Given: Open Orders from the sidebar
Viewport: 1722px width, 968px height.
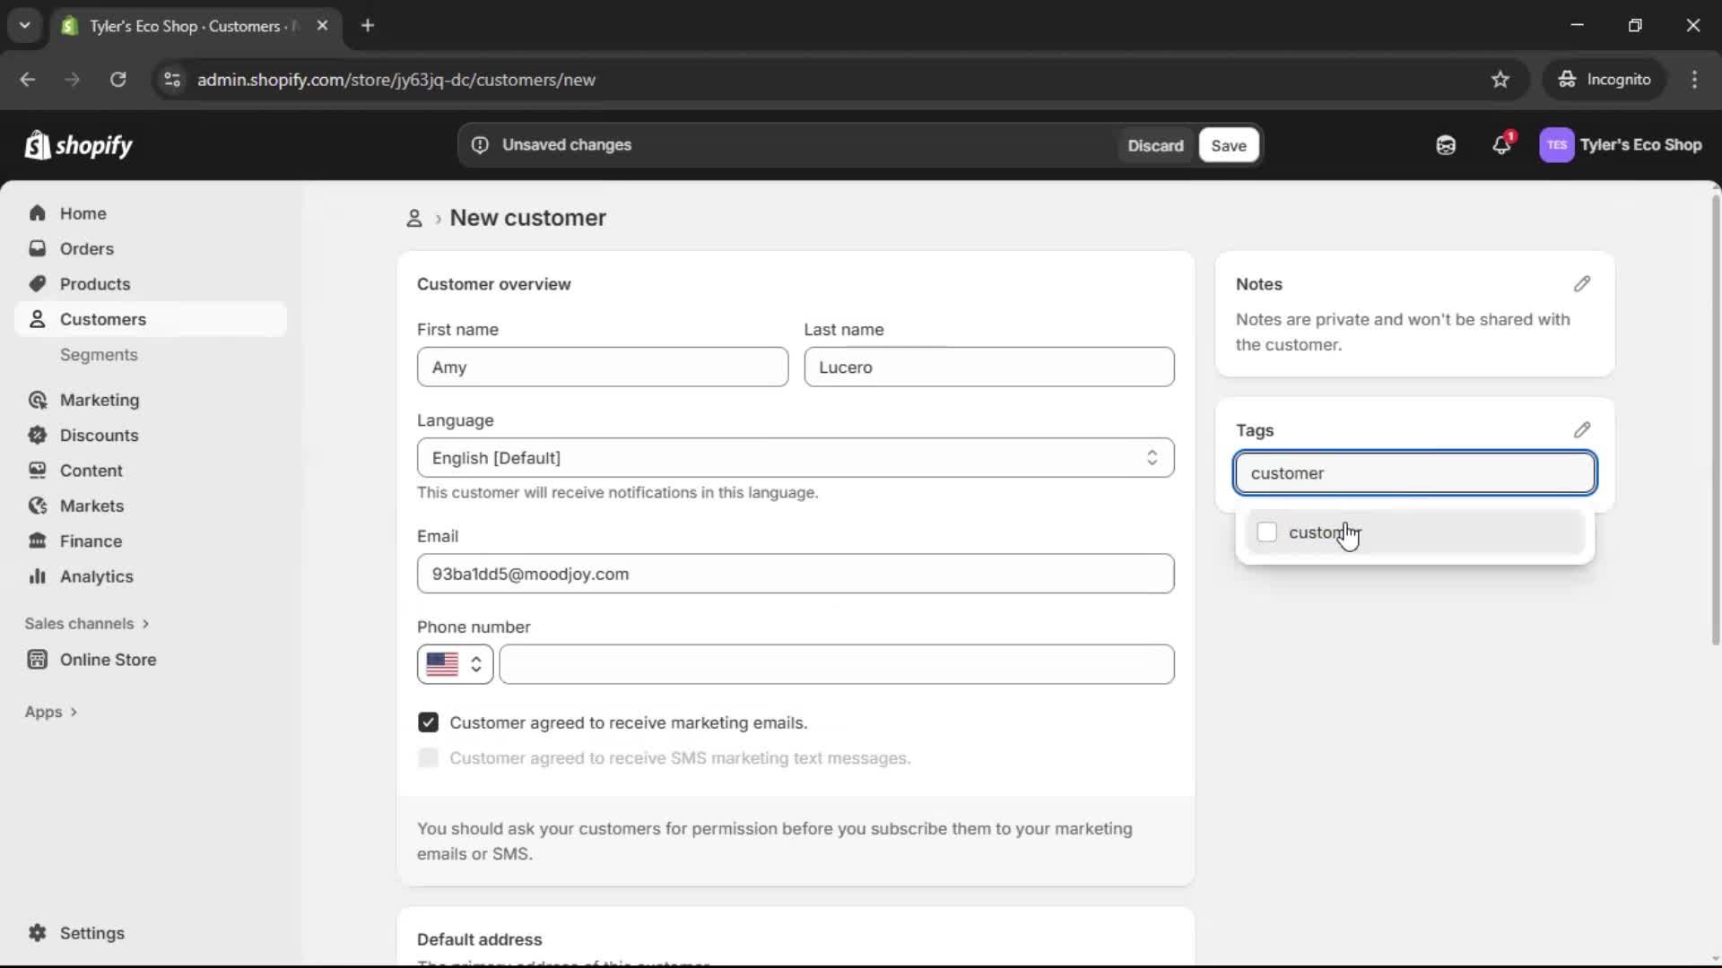Looking at the screenshot, I should click(85, 248).
